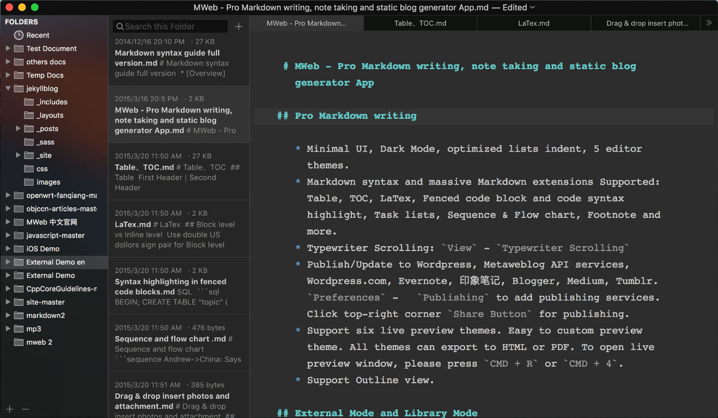Click the jekyllblog folder icon
The image size is (718, 418).
19,89
